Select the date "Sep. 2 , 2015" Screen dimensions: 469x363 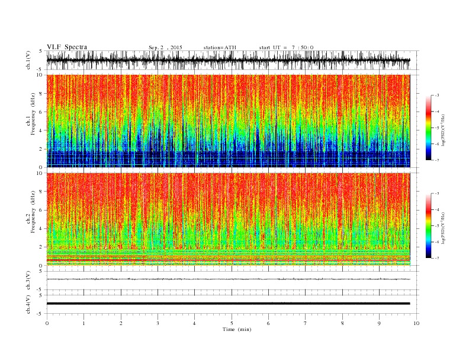[x=165, y=47]
